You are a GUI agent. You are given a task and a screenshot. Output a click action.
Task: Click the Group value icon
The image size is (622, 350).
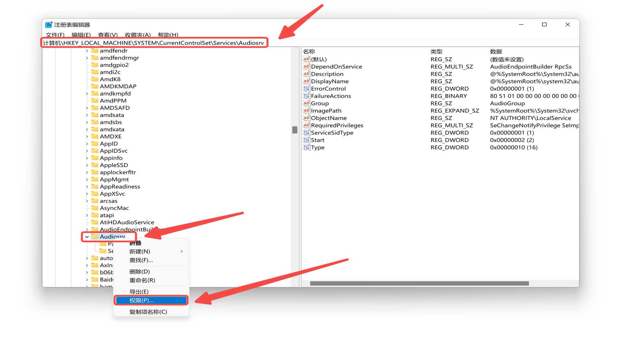306,103
